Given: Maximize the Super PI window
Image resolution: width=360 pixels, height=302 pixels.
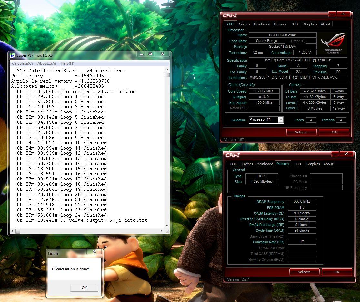Looking at the screenshot, I should tap(150, 54).
